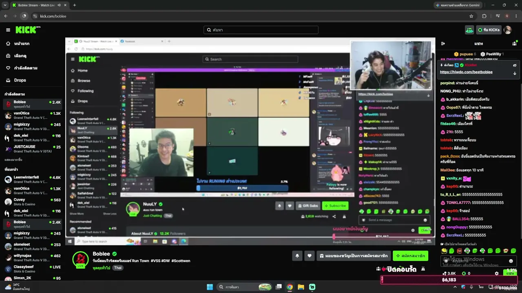Send message with the green แชท button

510,273
